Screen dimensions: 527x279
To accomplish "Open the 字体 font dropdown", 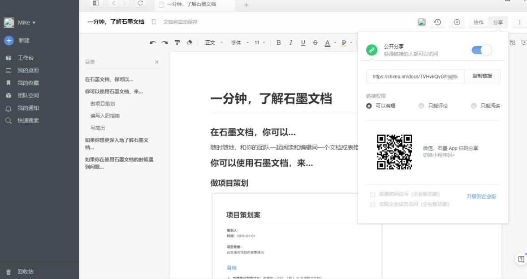I will [x=238, y=43].
